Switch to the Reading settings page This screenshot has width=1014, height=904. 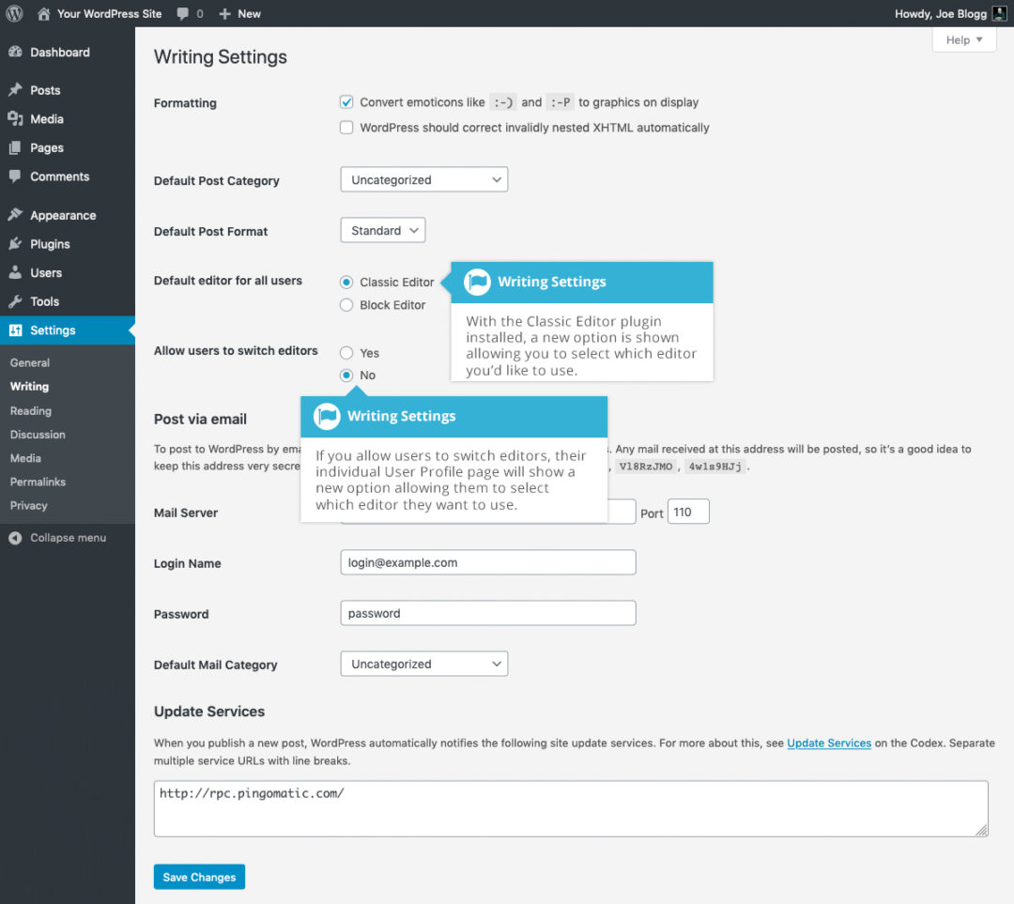[31, 410]
